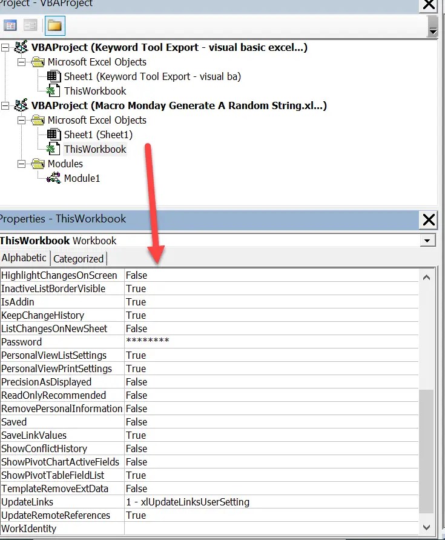Select the InactiveListBorderVisible property
Image resolution: width=445 pixels, height=540 pixels.
(53, 288)
